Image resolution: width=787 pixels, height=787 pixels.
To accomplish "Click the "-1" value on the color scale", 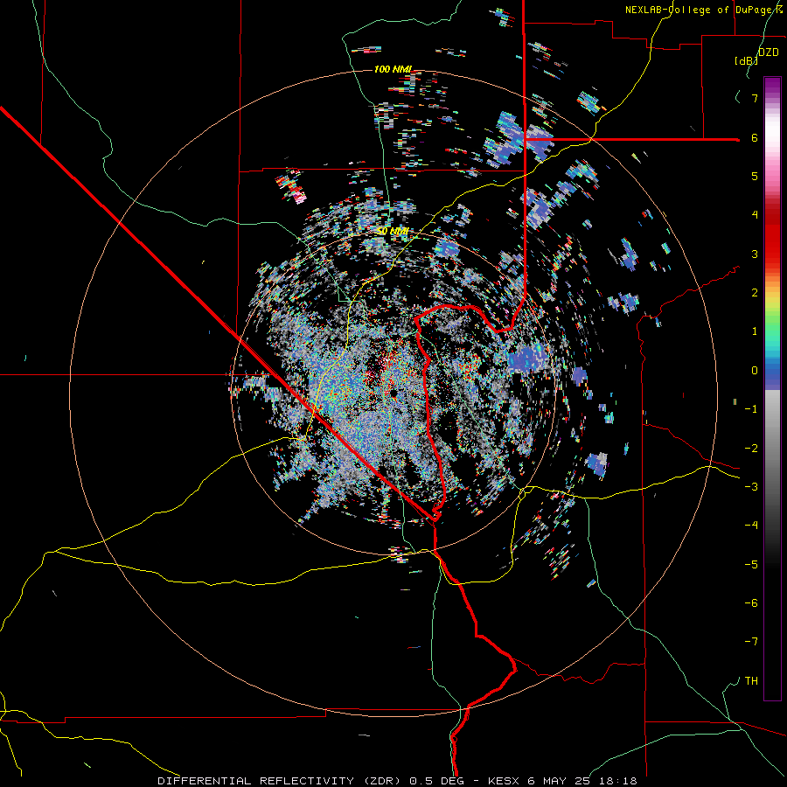I will tap(751, 409).
